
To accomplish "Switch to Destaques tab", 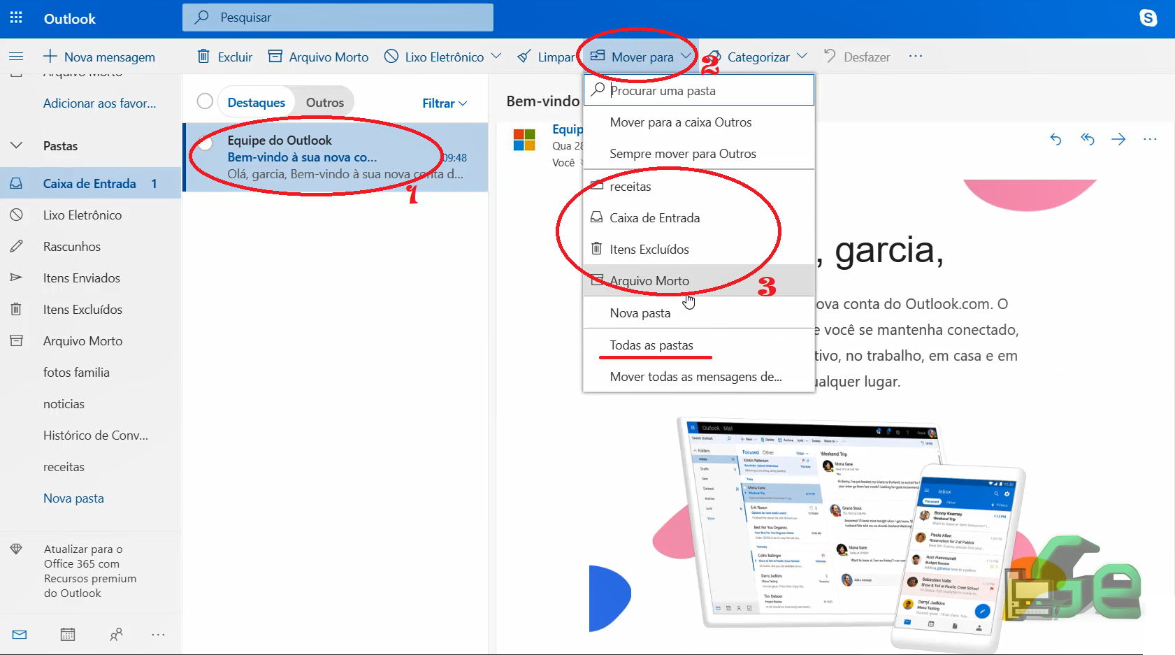I will point(257,102).
